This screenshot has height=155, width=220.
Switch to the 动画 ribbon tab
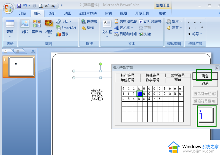coord(68,13)
